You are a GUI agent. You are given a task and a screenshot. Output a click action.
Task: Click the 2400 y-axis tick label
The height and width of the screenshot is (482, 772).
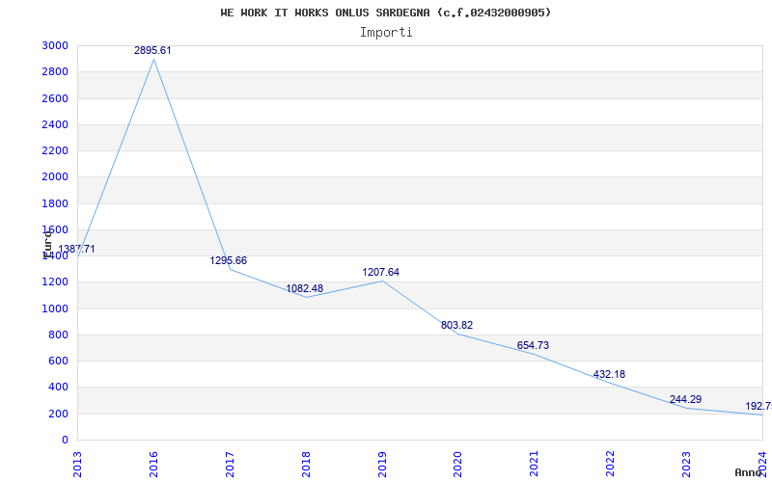(55, 124)
